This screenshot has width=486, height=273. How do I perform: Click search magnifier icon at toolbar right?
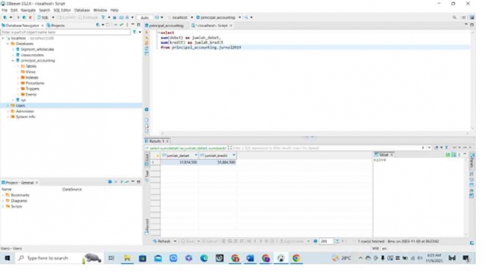pos(454,18)
